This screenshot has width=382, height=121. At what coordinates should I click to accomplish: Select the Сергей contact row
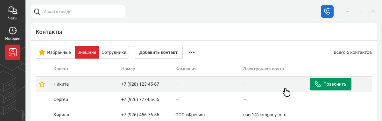click(204, 99)
